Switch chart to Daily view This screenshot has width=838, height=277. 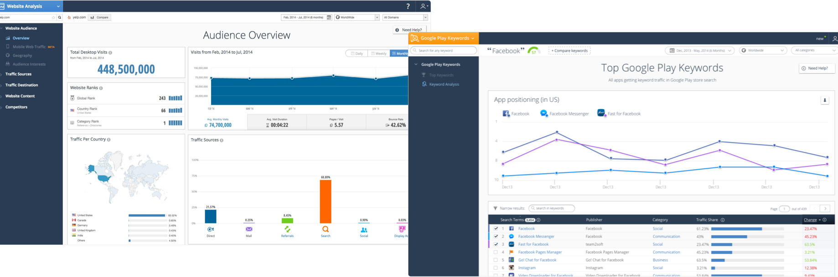356,54
